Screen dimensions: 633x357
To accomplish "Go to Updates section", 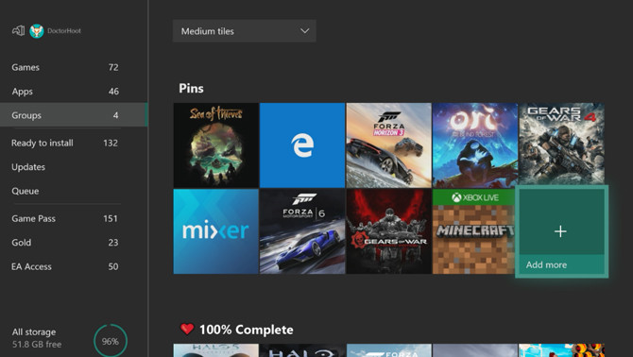I will coord(74,167).
